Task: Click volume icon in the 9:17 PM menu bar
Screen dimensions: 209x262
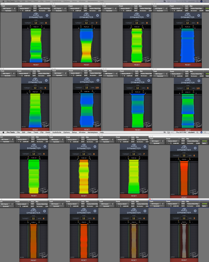Action: coord(173,132)
